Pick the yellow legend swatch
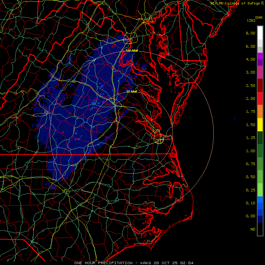Screen dimensions: 265x265 point(260,125)
